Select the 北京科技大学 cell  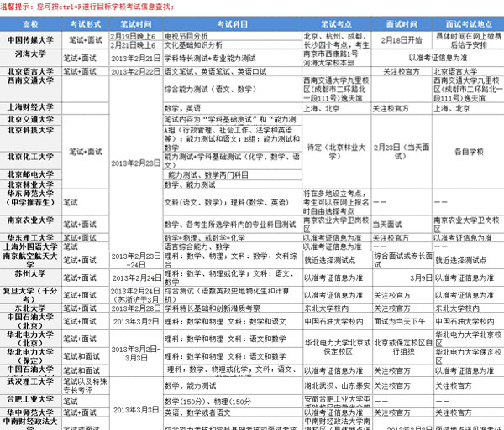tap(30, 137)
